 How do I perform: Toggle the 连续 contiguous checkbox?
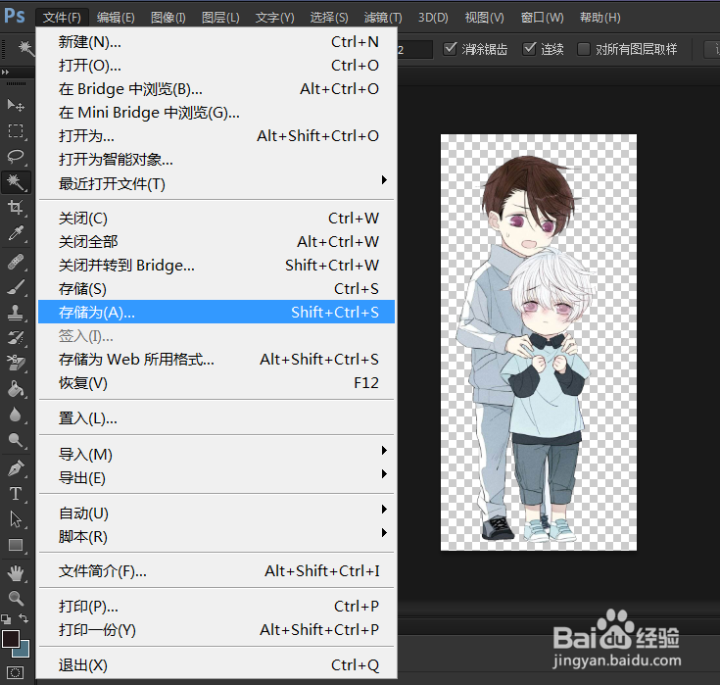(529, 48)
